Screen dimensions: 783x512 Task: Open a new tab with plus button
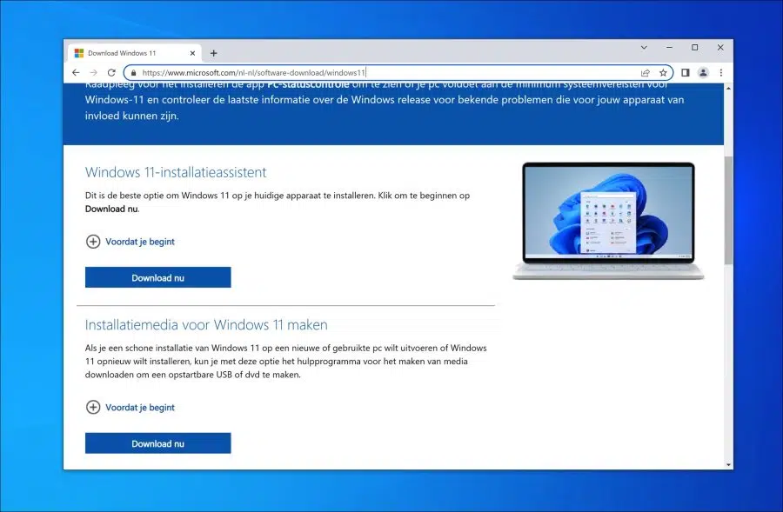[213, 53]
